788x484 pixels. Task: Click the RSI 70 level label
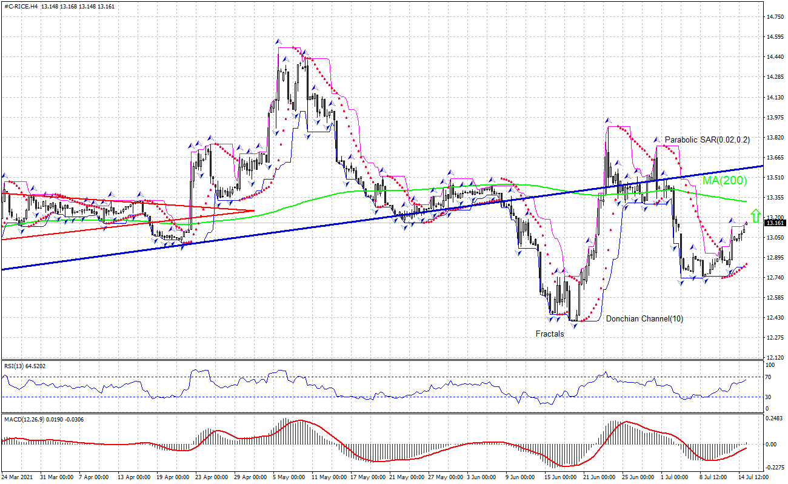point(770,377)
